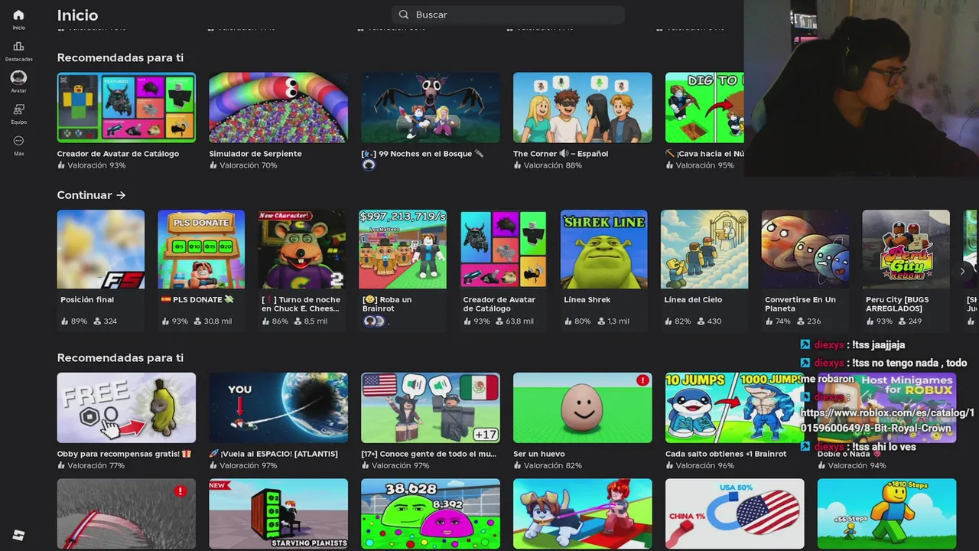Open Simulador de Serpiente game thumbnail
979x551 pixels.
[278, 107]
